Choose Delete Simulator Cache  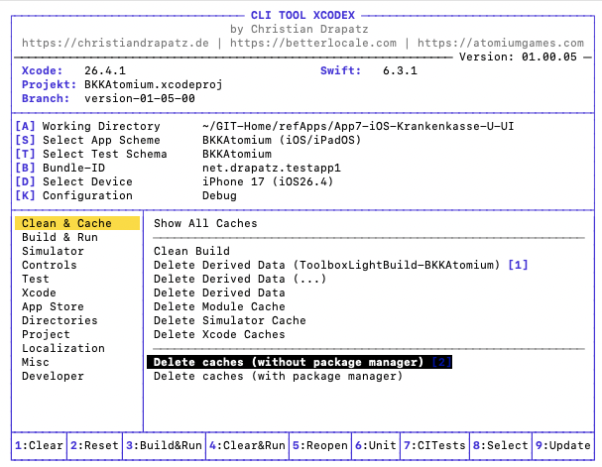point(229,320)
